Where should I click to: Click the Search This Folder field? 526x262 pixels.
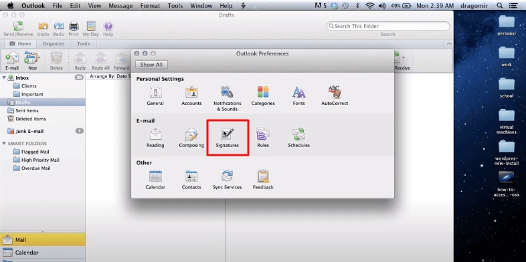click(x=387, y=26)
